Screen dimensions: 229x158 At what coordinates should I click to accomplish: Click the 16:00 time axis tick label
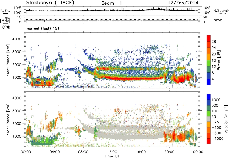coord(141,152)
